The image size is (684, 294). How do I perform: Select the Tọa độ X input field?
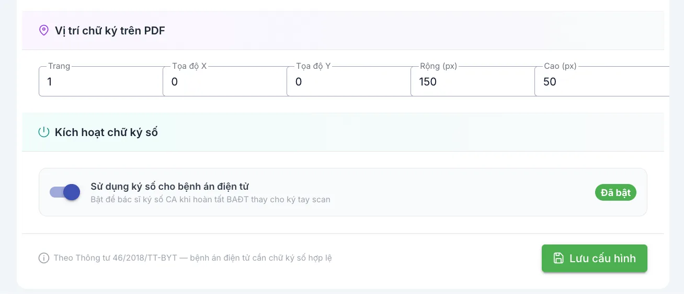225,81
